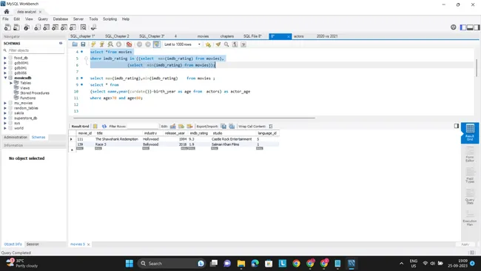Stop query execution icon
This screenshot has height=271, width=481.
click(118, 44)
